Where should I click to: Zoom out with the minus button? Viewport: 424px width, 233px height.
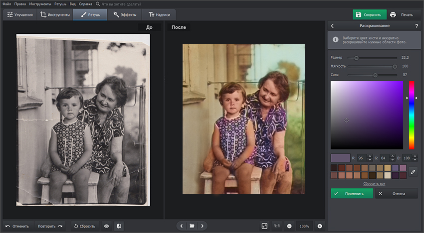pos(289,226)
